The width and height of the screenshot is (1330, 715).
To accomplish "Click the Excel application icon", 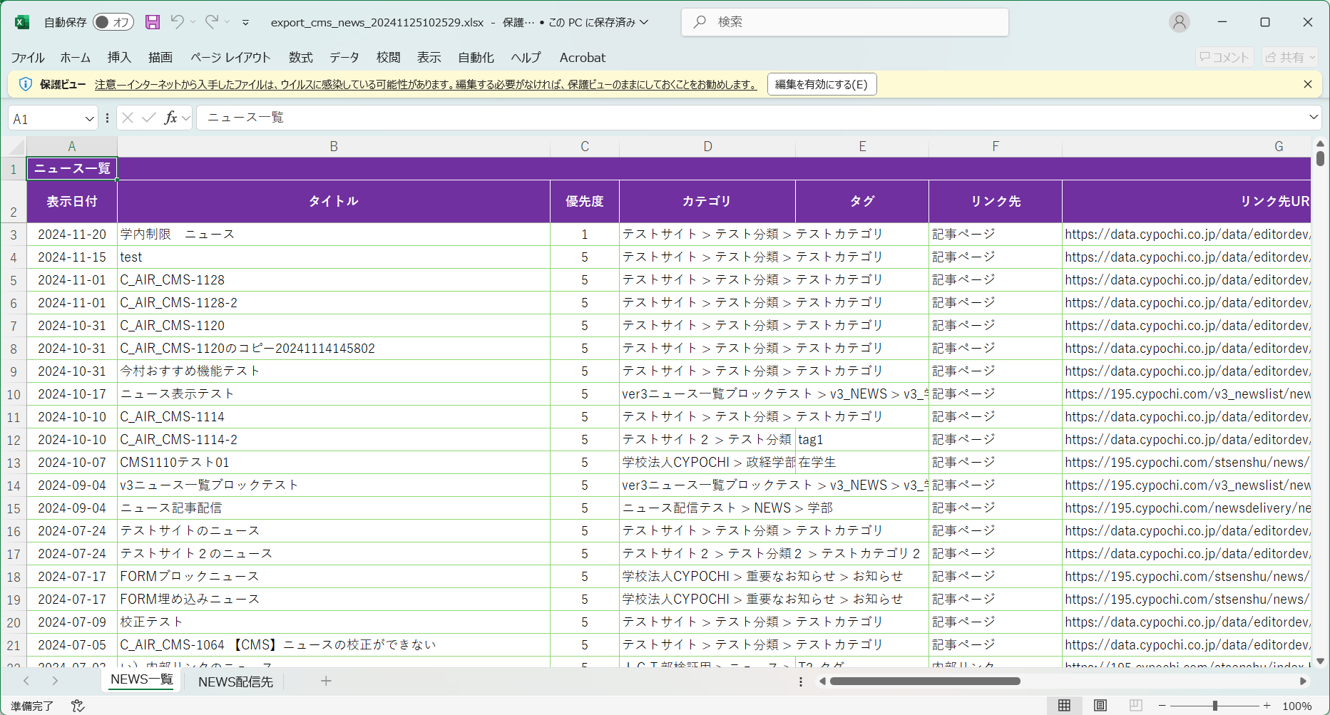I will pos(22,22).
